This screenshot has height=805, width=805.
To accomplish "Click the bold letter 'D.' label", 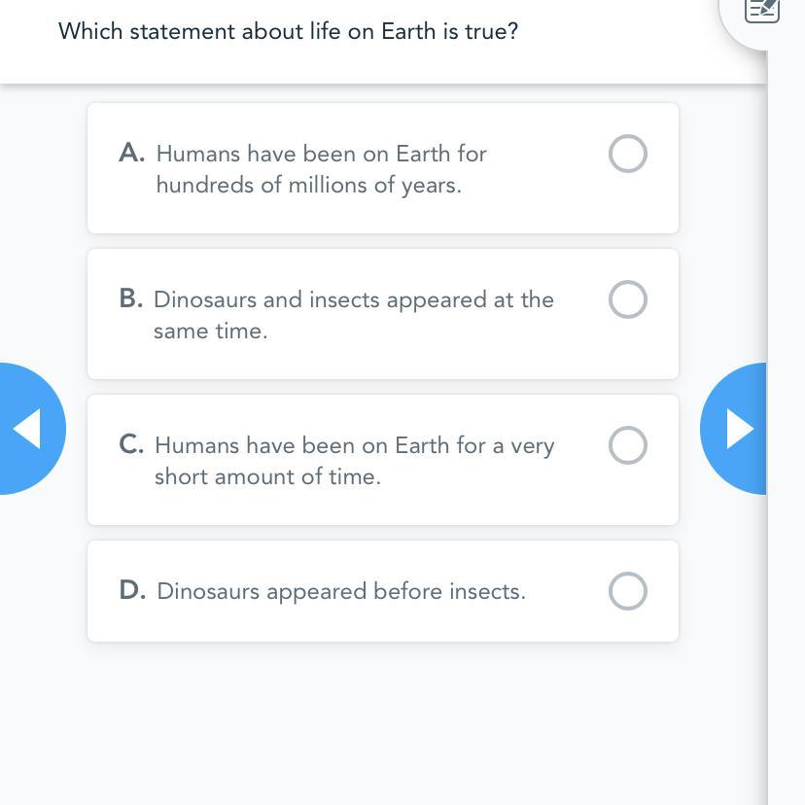I will pos(132,591).
